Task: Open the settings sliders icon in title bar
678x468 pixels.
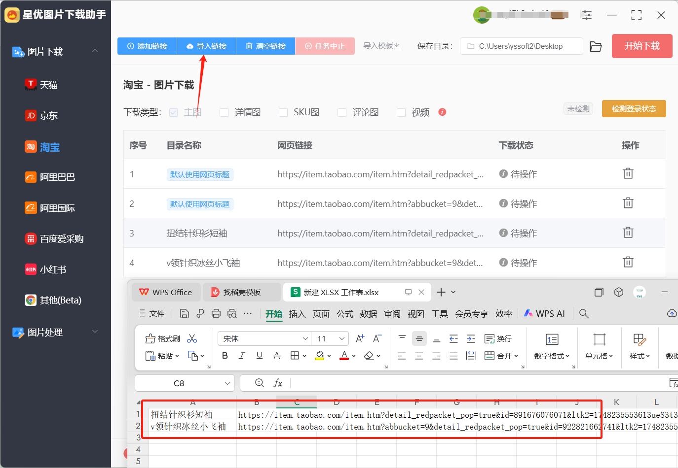Action: (x=587, y=15)
